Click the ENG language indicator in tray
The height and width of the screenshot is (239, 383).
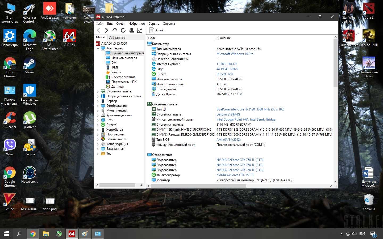(x=362, y=234)
